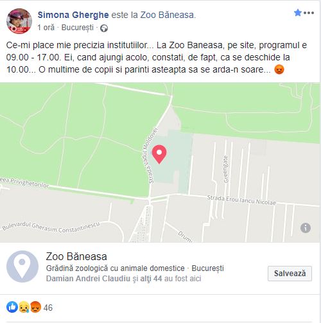Click the 'alţi 44' visitors link
The image size is (321, 323).
pyautogui.click(x=151, y=279)
